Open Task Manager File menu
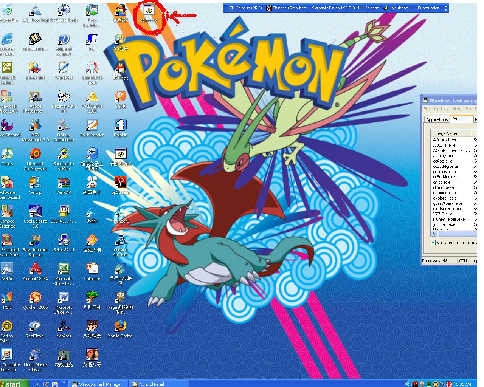484x387 pixels. click(x=427, y=109)
